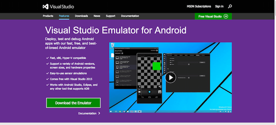Click the Sign in link
The image size is (276, 125).
(x=219, y=7)
